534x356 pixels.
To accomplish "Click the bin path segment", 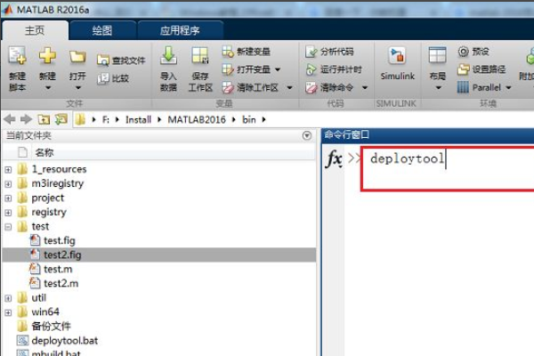I will 249,119.
